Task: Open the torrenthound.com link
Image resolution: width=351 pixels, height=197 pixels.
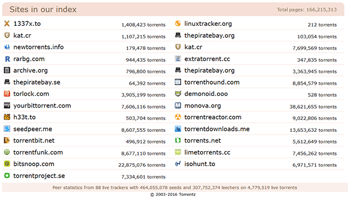Action: click(212, 82)
